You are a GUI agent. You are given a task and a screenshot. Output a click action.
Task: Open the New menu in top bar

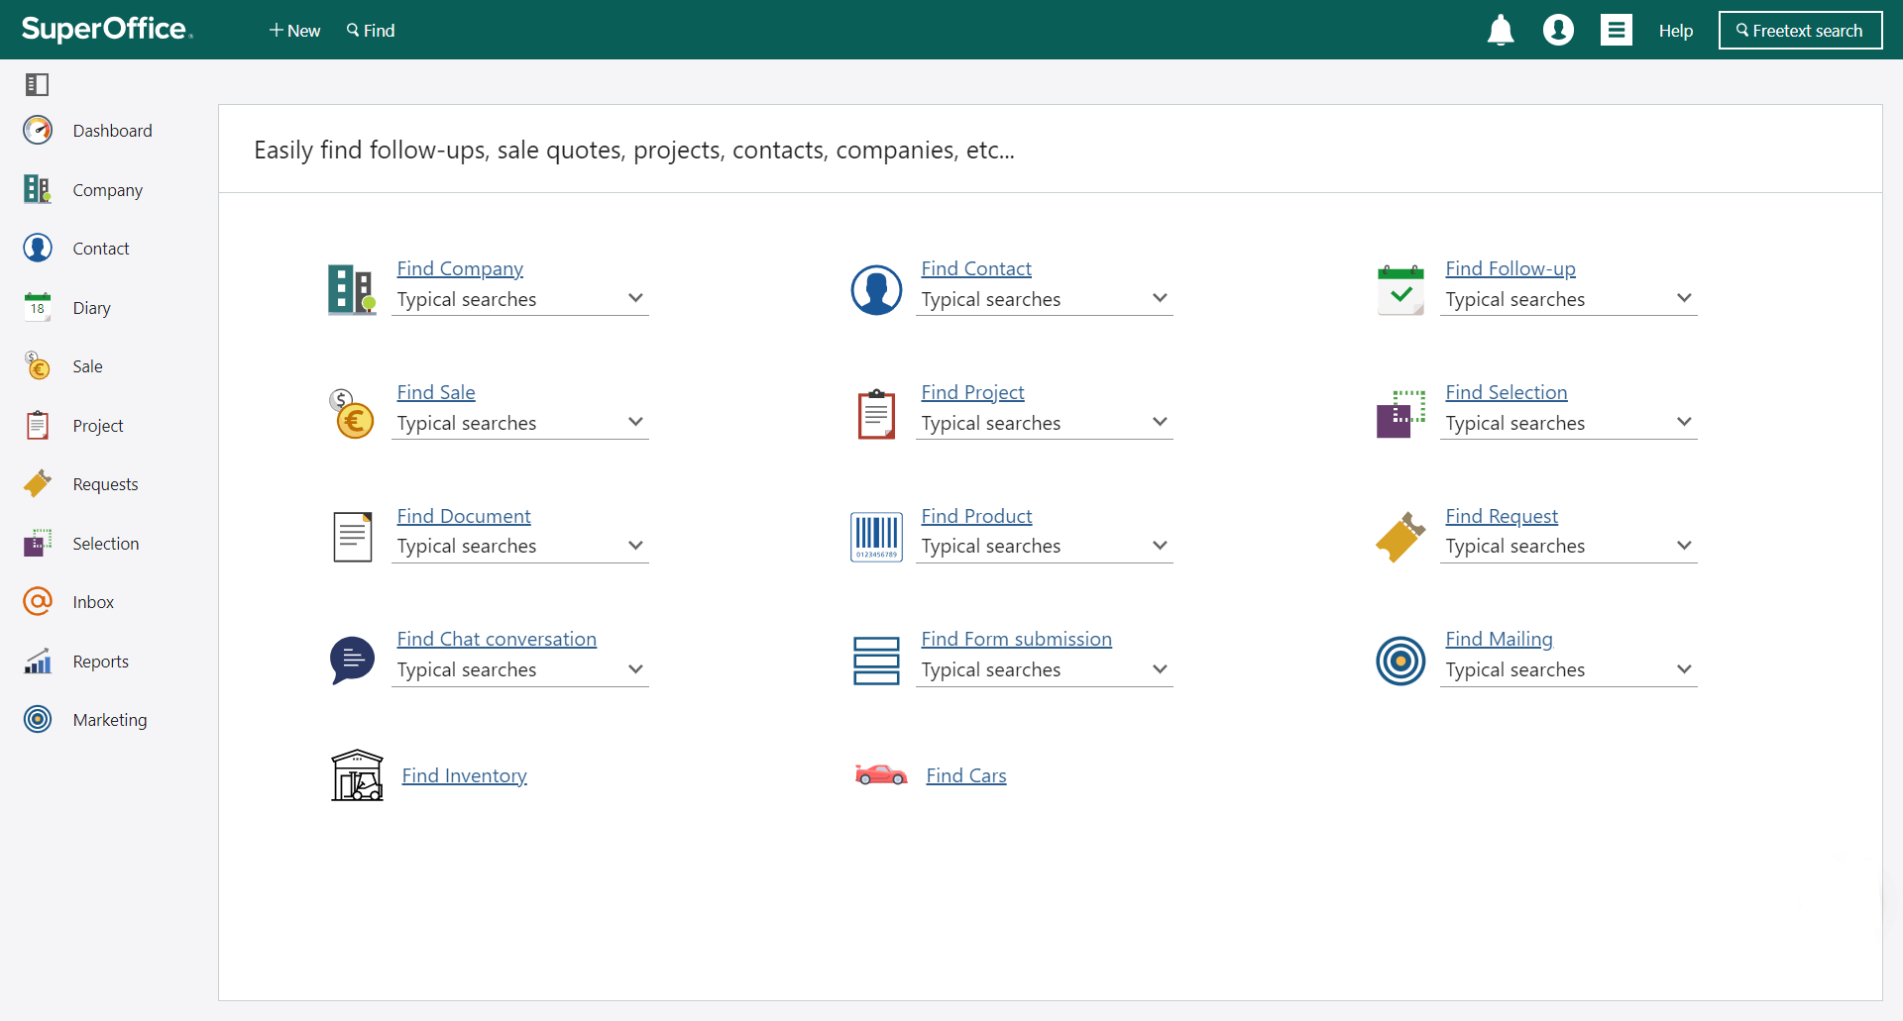point(294,31)
